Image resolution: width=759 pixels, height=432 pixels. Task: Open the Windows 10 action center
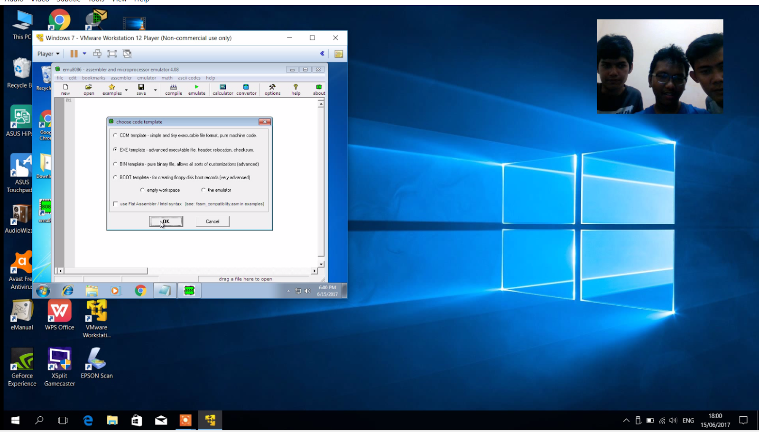tap(743, 420)
